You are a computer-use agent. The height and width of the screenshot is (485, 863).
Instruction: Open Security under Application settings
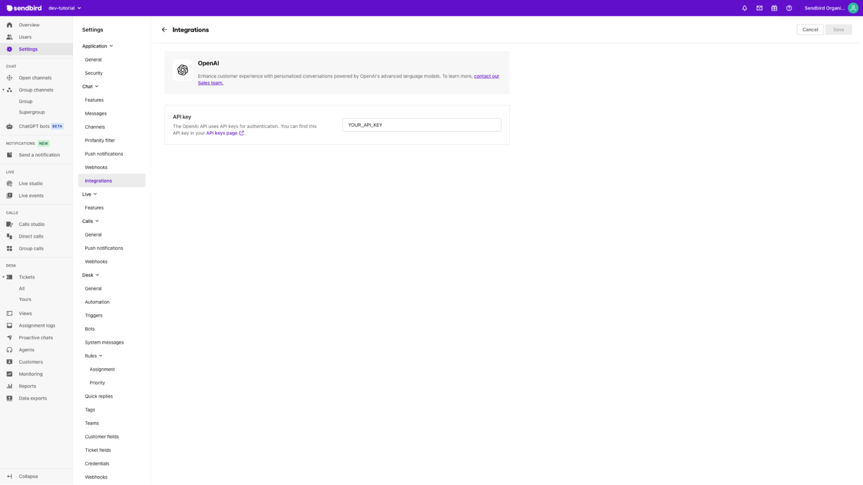click(94, 73)
